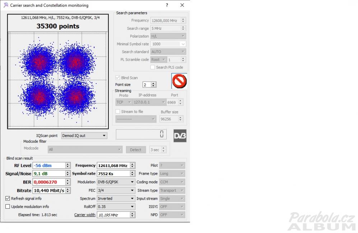Open the Spectrum Inverted dropdown
This screenshot has height=233, width=358.
(x=116, y=199)
